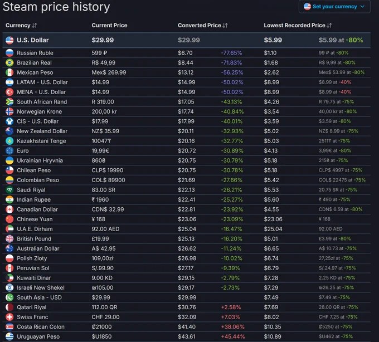
Task: Click the Canadian Dollar flag icon
Action: click(9, 209)
